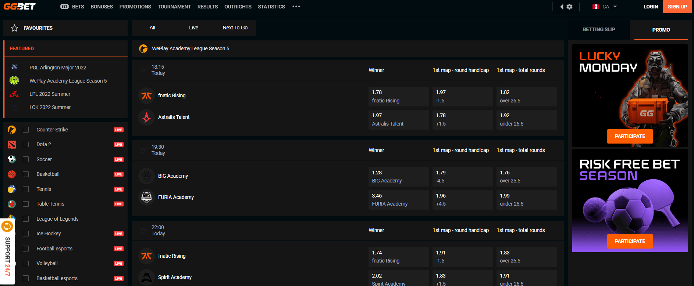
Task: Click the Dota 2 sport icon
Action: (x=12, y=145)
